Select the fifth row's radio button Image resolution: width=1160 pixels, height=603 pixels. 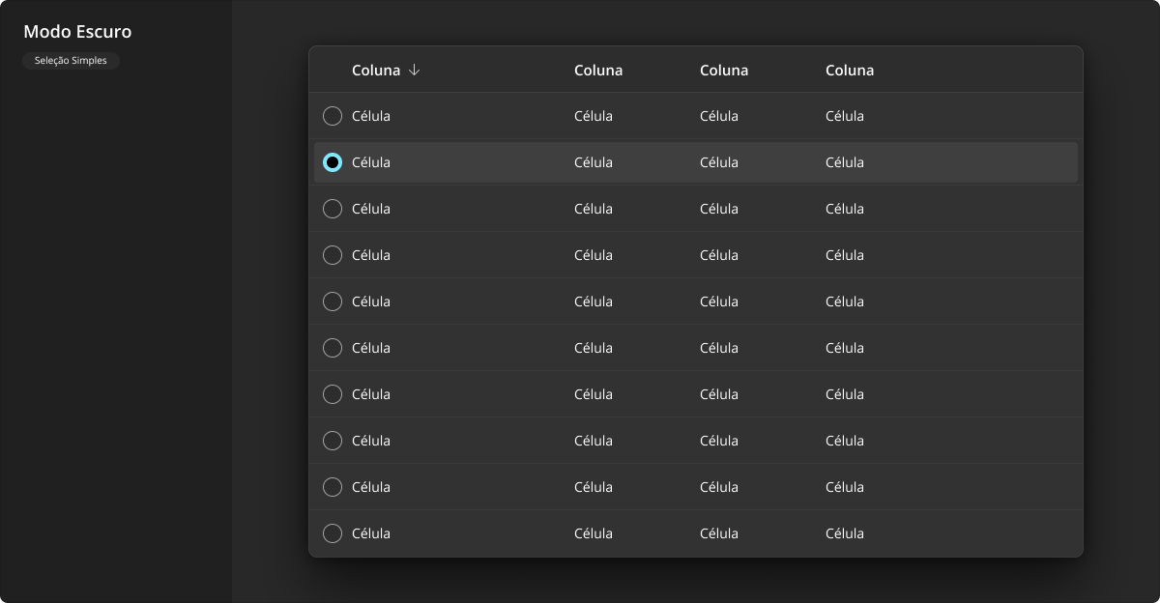333,301
